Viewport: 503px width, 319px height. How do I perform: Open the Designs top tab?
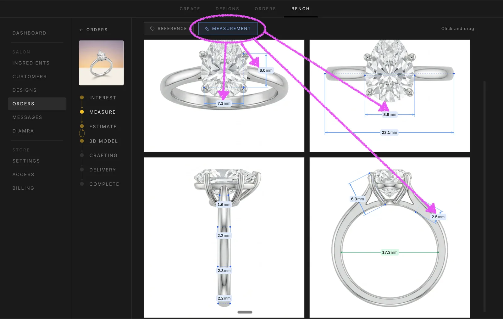click(227, 9)
